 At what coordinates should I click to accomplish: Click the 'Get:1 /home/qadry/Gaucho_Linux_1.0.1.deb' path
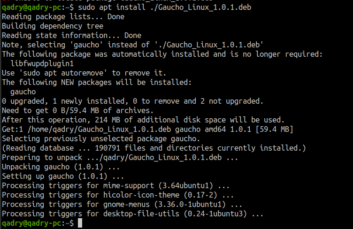click(x=86, y=130)
